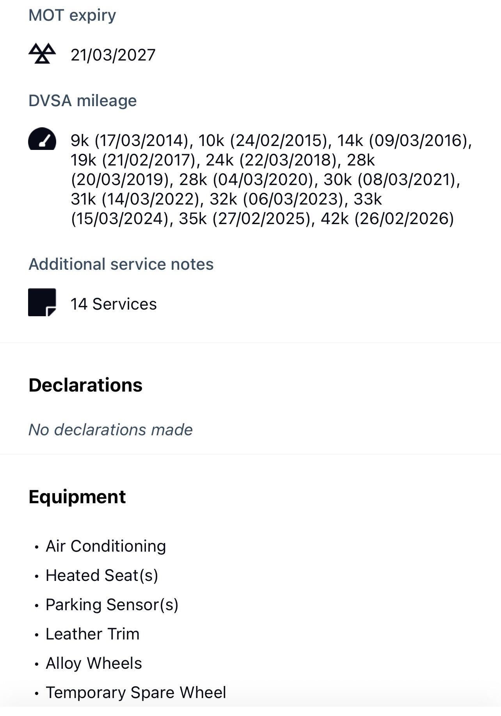Viewport: 501px width, 716px height.
Task: Click the Declarations section heading
Action: pos(85,385)
